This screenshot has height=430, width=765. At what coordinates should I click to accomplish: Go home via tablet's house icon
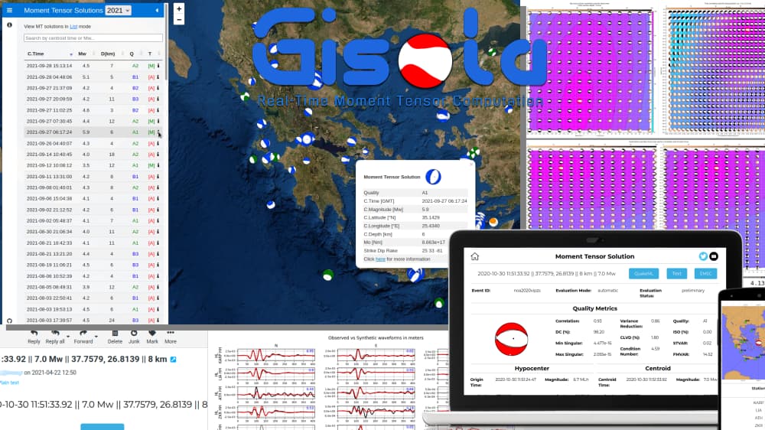pos(475,256)
